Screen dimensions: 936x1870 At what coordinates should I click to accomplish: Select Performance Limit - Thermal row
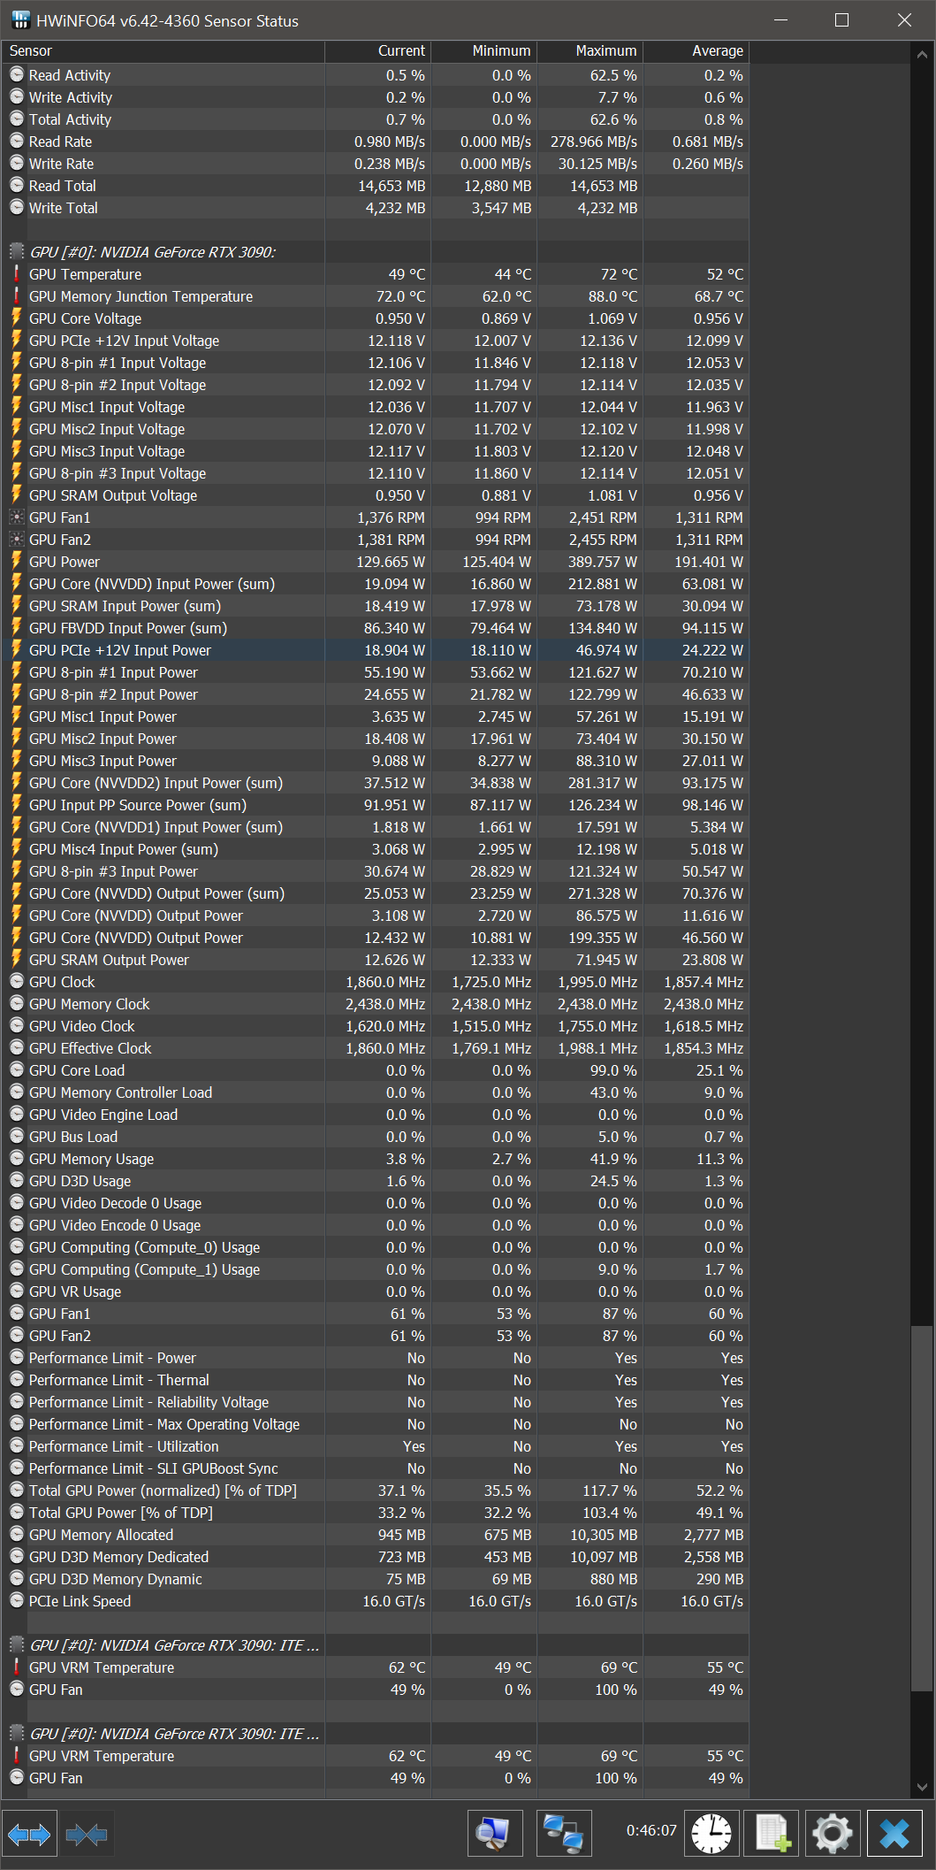[x=376, y=1380]
